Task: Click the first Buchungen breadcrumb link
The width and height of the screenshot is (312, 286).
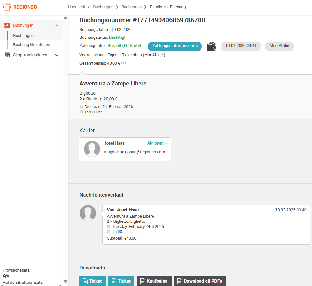Action: (x=103, y=7)
